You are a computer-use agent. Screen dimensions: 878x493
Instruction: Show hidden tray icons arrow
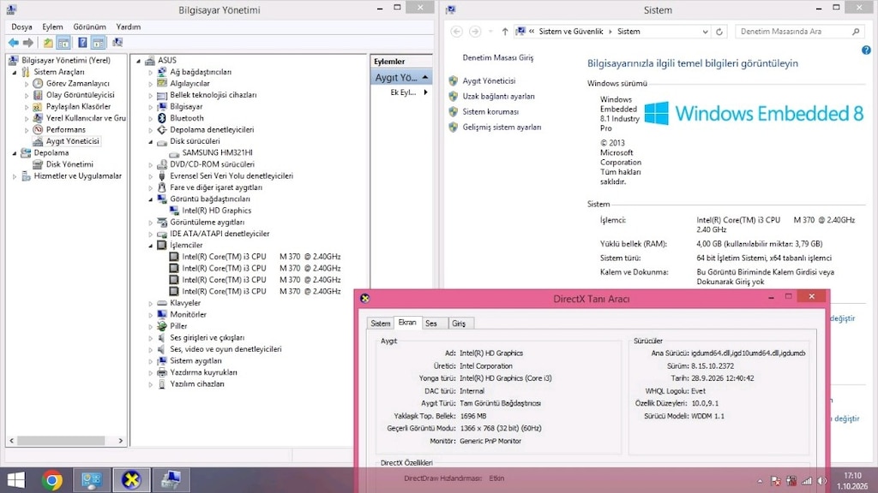760,481
